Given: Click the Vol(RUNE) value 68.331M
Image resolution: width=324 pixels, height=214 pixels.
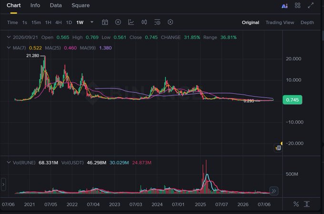Looking at the screenshot, I should (x=48, y=163).
